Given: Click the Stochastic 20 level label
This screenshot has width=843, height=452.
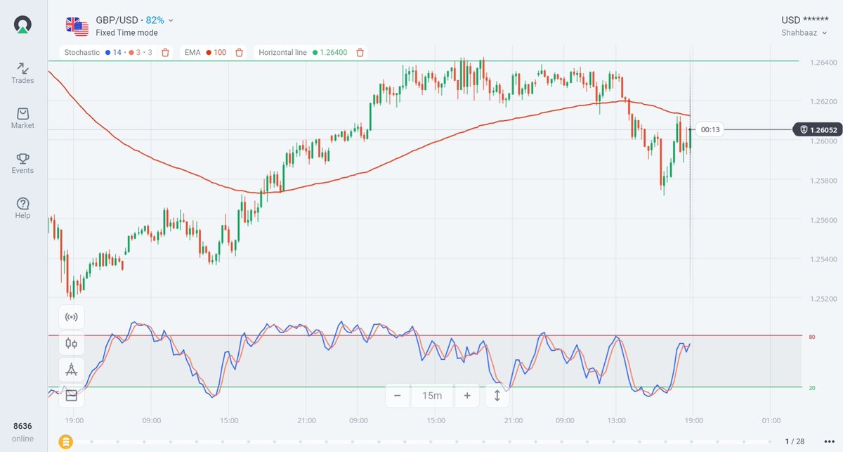Looking at the screenshot, I should coord(811,388).
